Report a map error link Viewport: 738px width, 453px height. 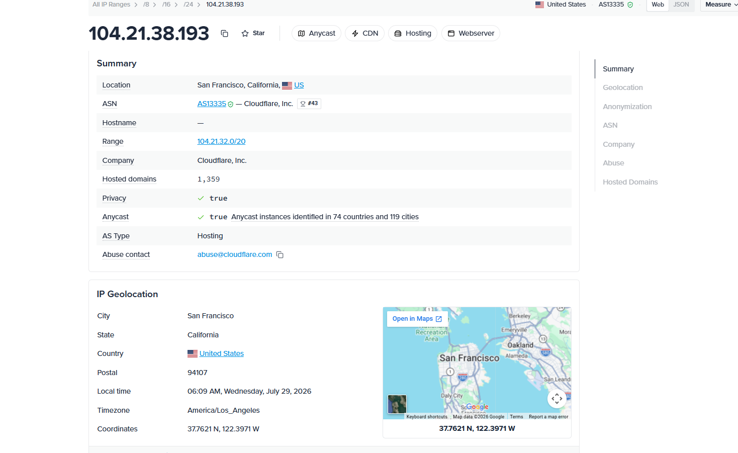[x=548, y=417]
